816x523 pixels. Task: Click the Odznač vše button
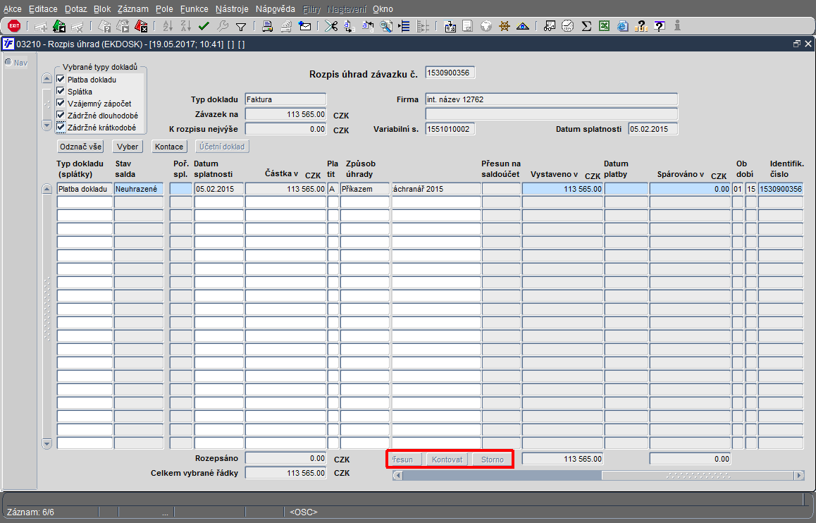pyautogui.click(x=80, y=147)
